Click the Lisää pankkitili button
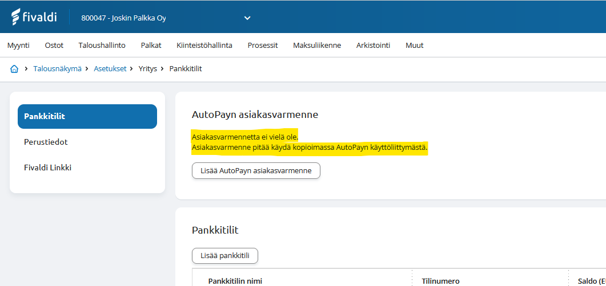 [x=225, y=256]
